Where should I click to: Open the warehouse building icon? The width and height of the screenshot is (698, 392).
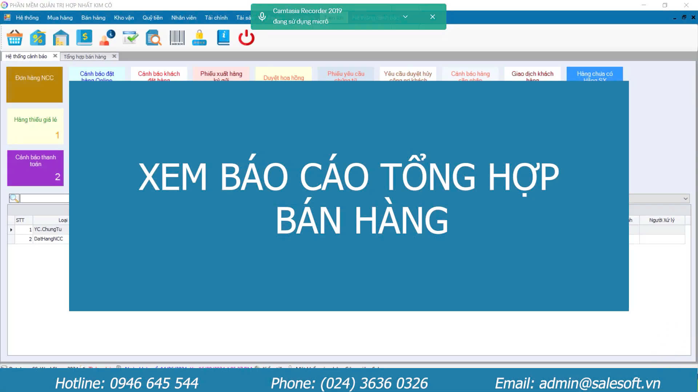(61, 38)
